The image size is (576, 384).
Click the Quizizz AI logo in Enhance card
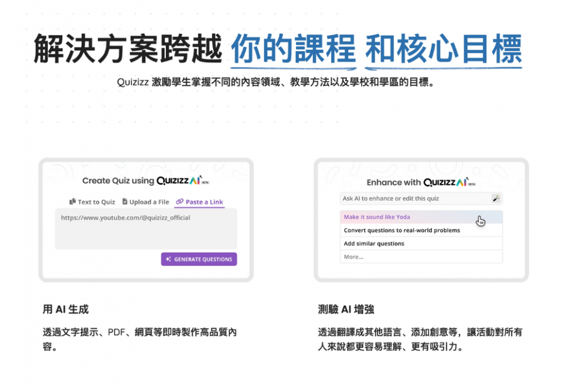pos(445,183)
